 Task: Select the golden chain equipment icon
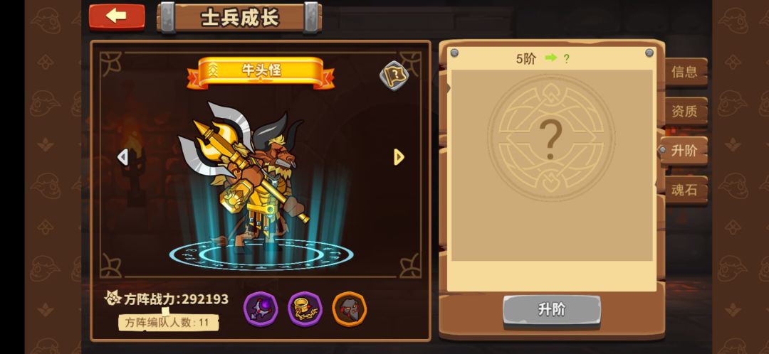(305, 309)
